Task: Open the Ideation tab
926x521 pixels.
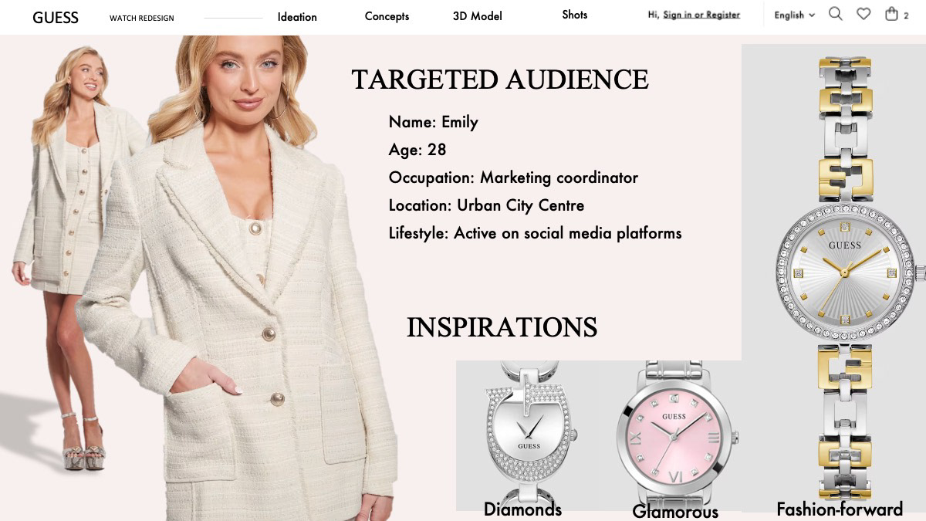Action: pos(297,17)
